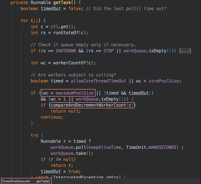Click the workQueue.take() call
Screen dimensions: 201x184
[x=72, y=154]
